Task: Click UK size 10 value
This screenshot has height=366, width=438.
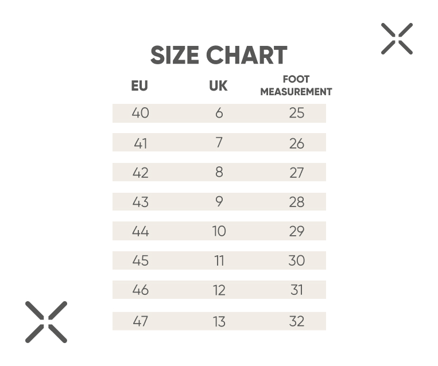Action: pyautogui.click(x=219, y=231)
